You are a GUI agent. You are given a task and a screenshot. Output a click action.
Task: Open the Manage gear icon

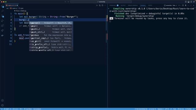(x=2, y=105)
